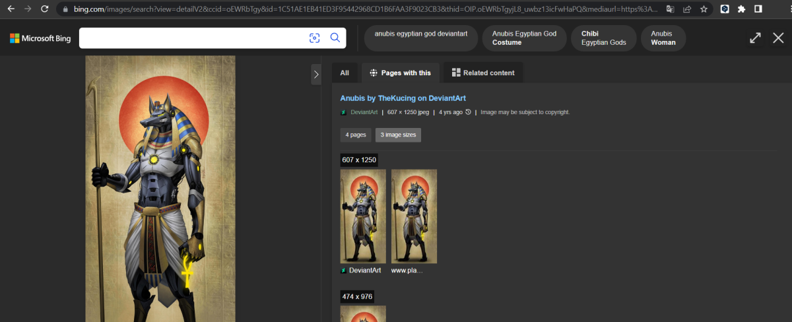The image size is (792, 322).
Task: Collapse the details panel with the chevron
Action: pos(315,74)
